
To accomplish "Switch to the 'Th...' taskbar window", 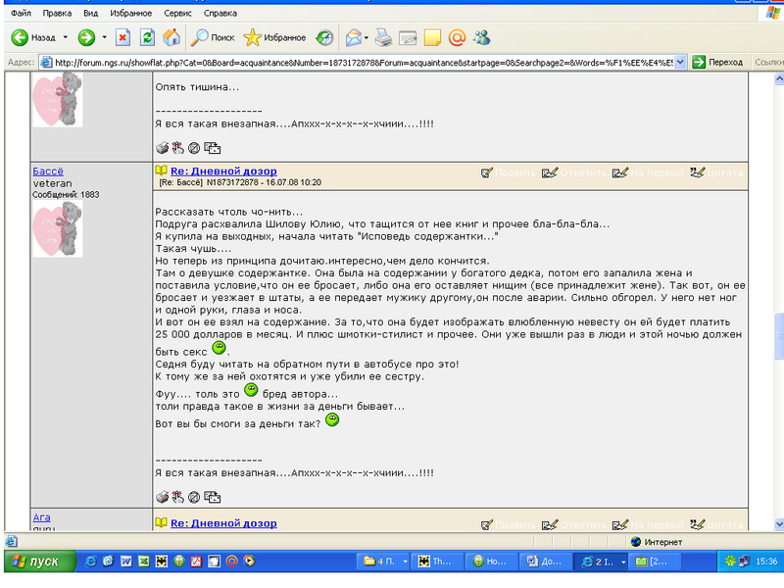I will (x=437, y=562).
